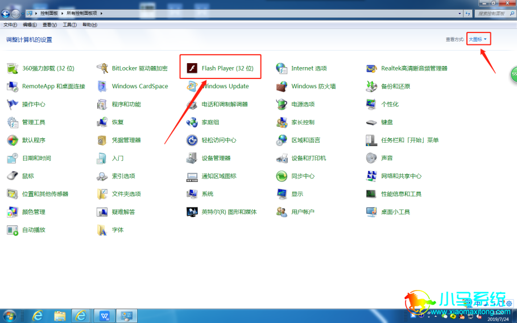Expand the 大图标 view mode dropdown
Image resolution: width=517 pixels, height=323 pixels.
478,39
